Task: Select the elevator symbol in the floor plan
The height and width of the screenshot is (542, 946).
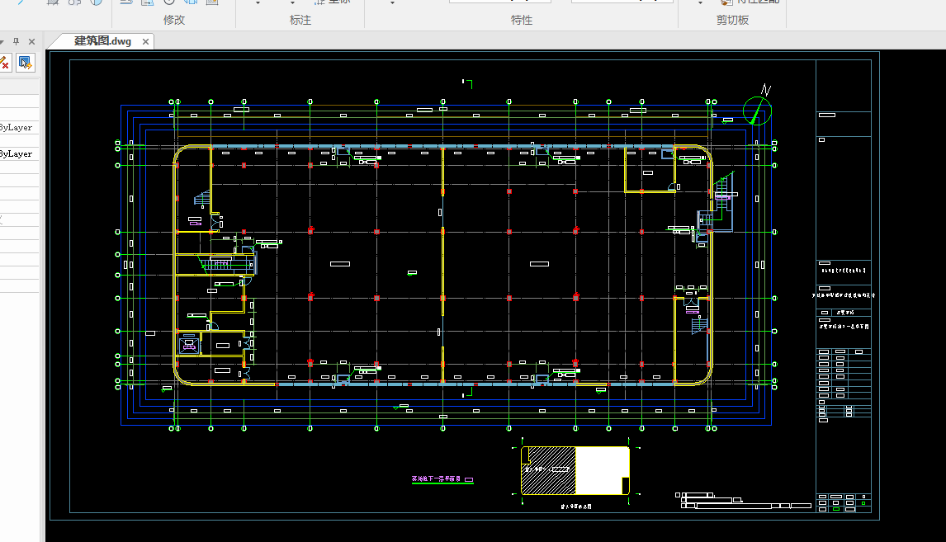Action: (189, 346)
